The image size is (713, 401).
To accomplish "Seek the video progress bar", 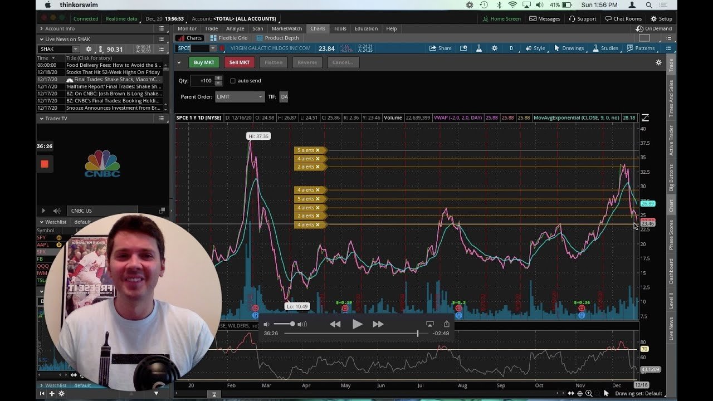I will point(351,333).
